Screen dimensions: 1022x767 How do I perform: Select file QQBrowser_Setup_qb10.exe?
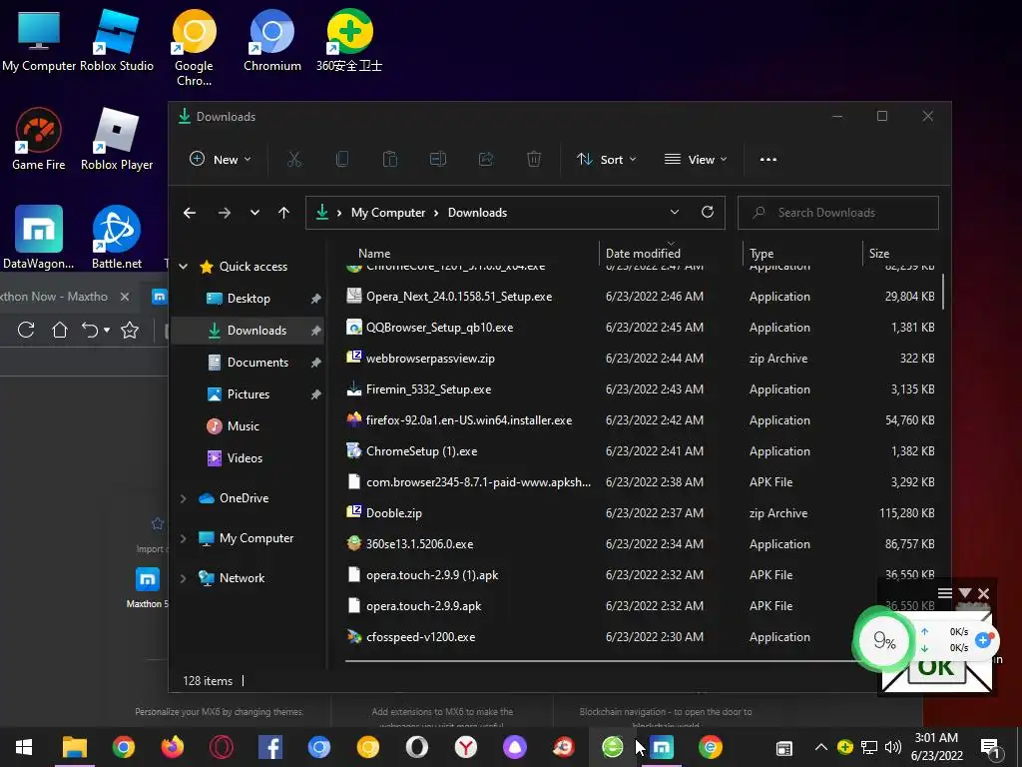(640, 328)
